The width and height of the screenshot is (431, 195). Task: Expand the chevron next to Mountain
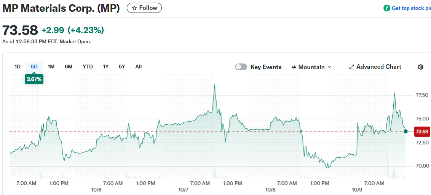pyautogui.click(x=329, y=67)
